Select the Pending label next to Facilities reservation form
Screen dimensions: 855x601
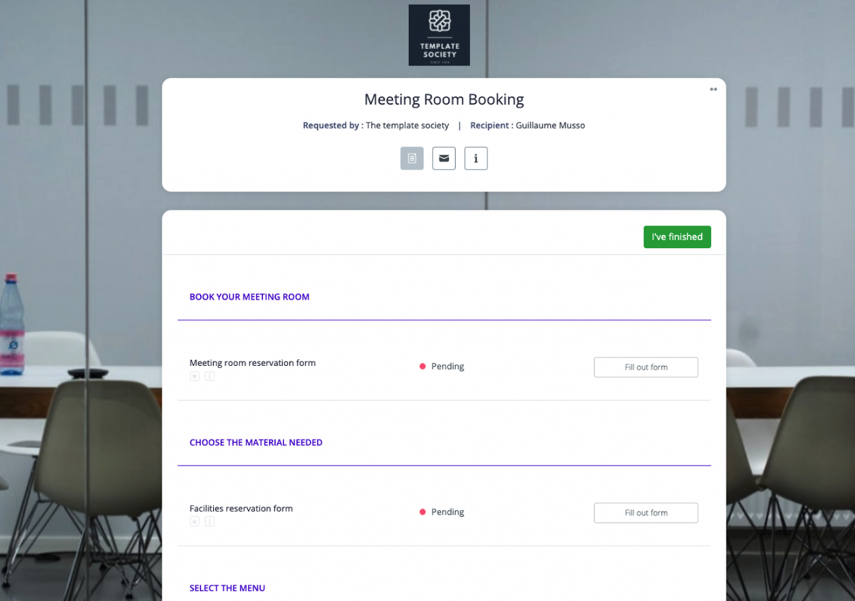[x=447, y=512]
